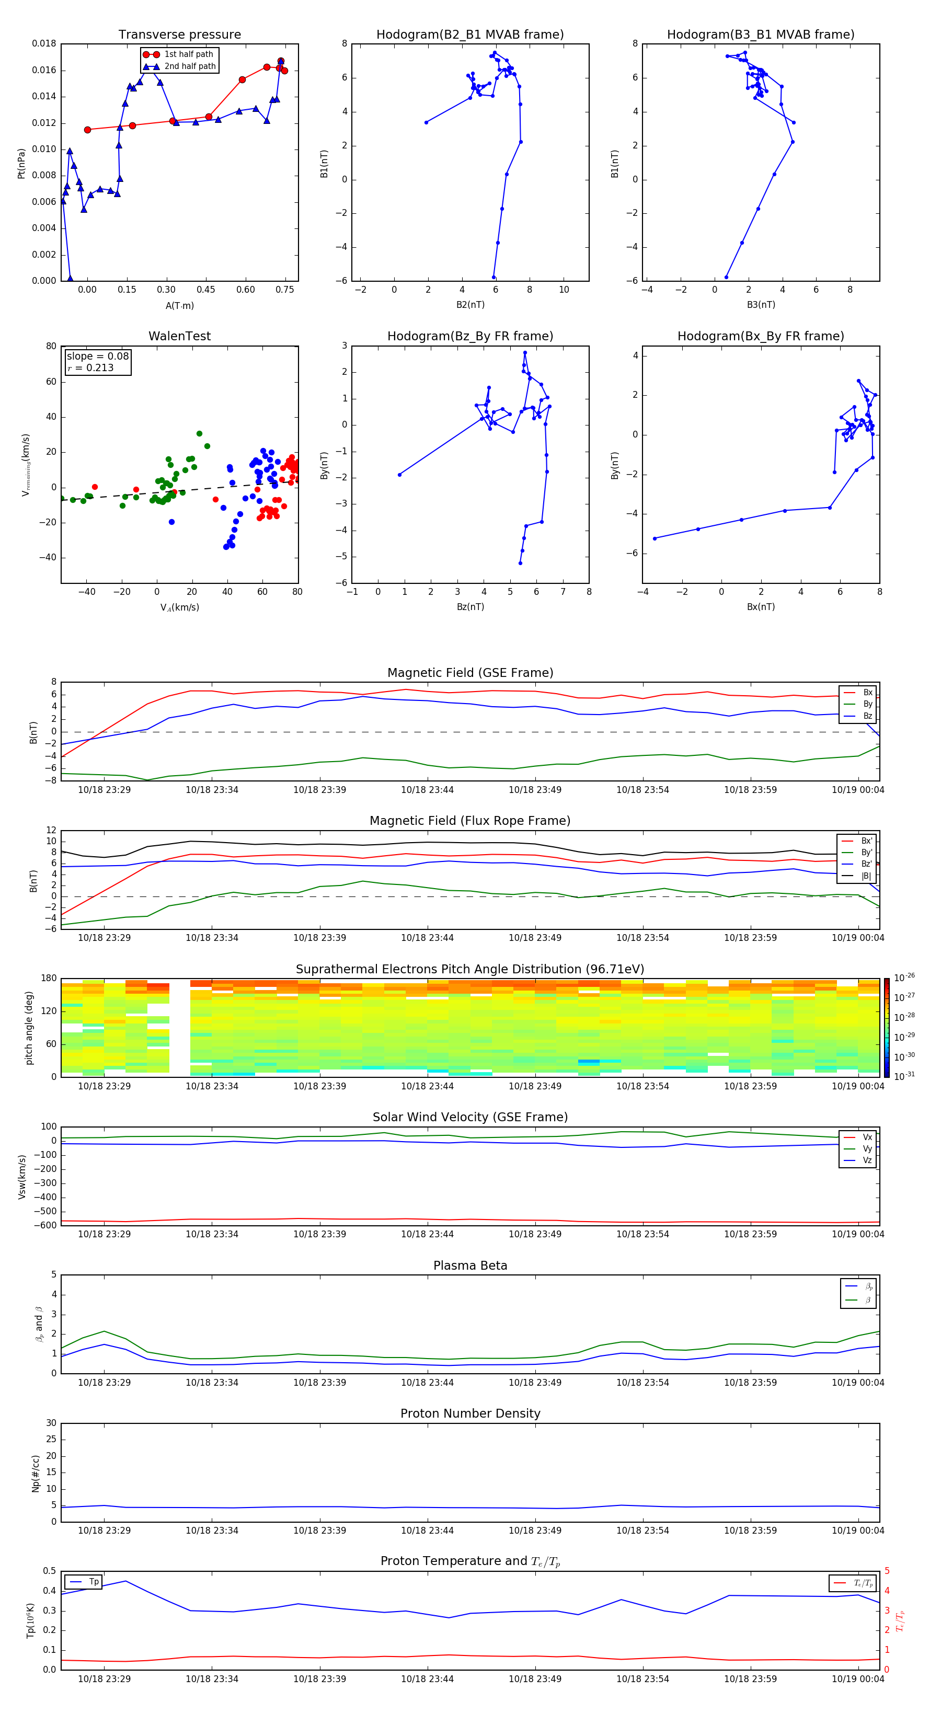Click the 'Transverse pressure' plot title
Viewport: 941px width, 1725px height.
coord(179,35)
